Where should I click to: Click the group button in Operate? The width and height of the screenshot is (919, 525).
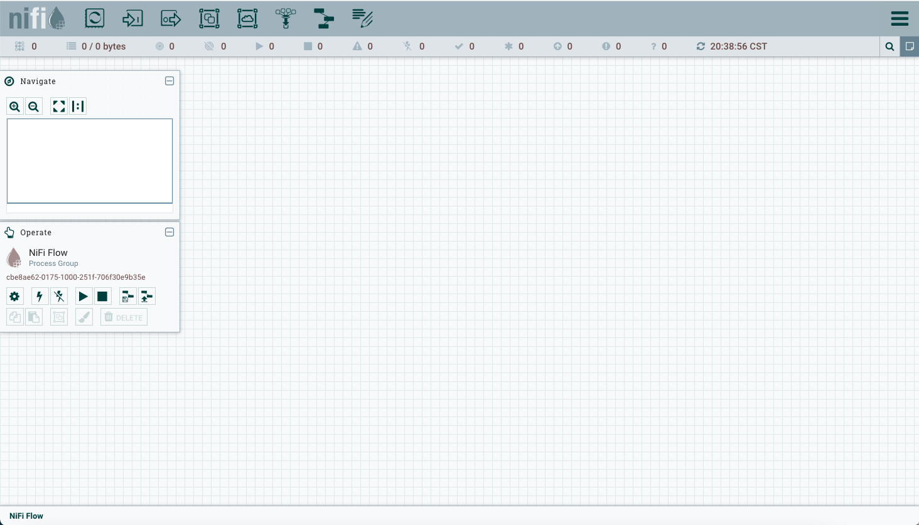(59, 317)
